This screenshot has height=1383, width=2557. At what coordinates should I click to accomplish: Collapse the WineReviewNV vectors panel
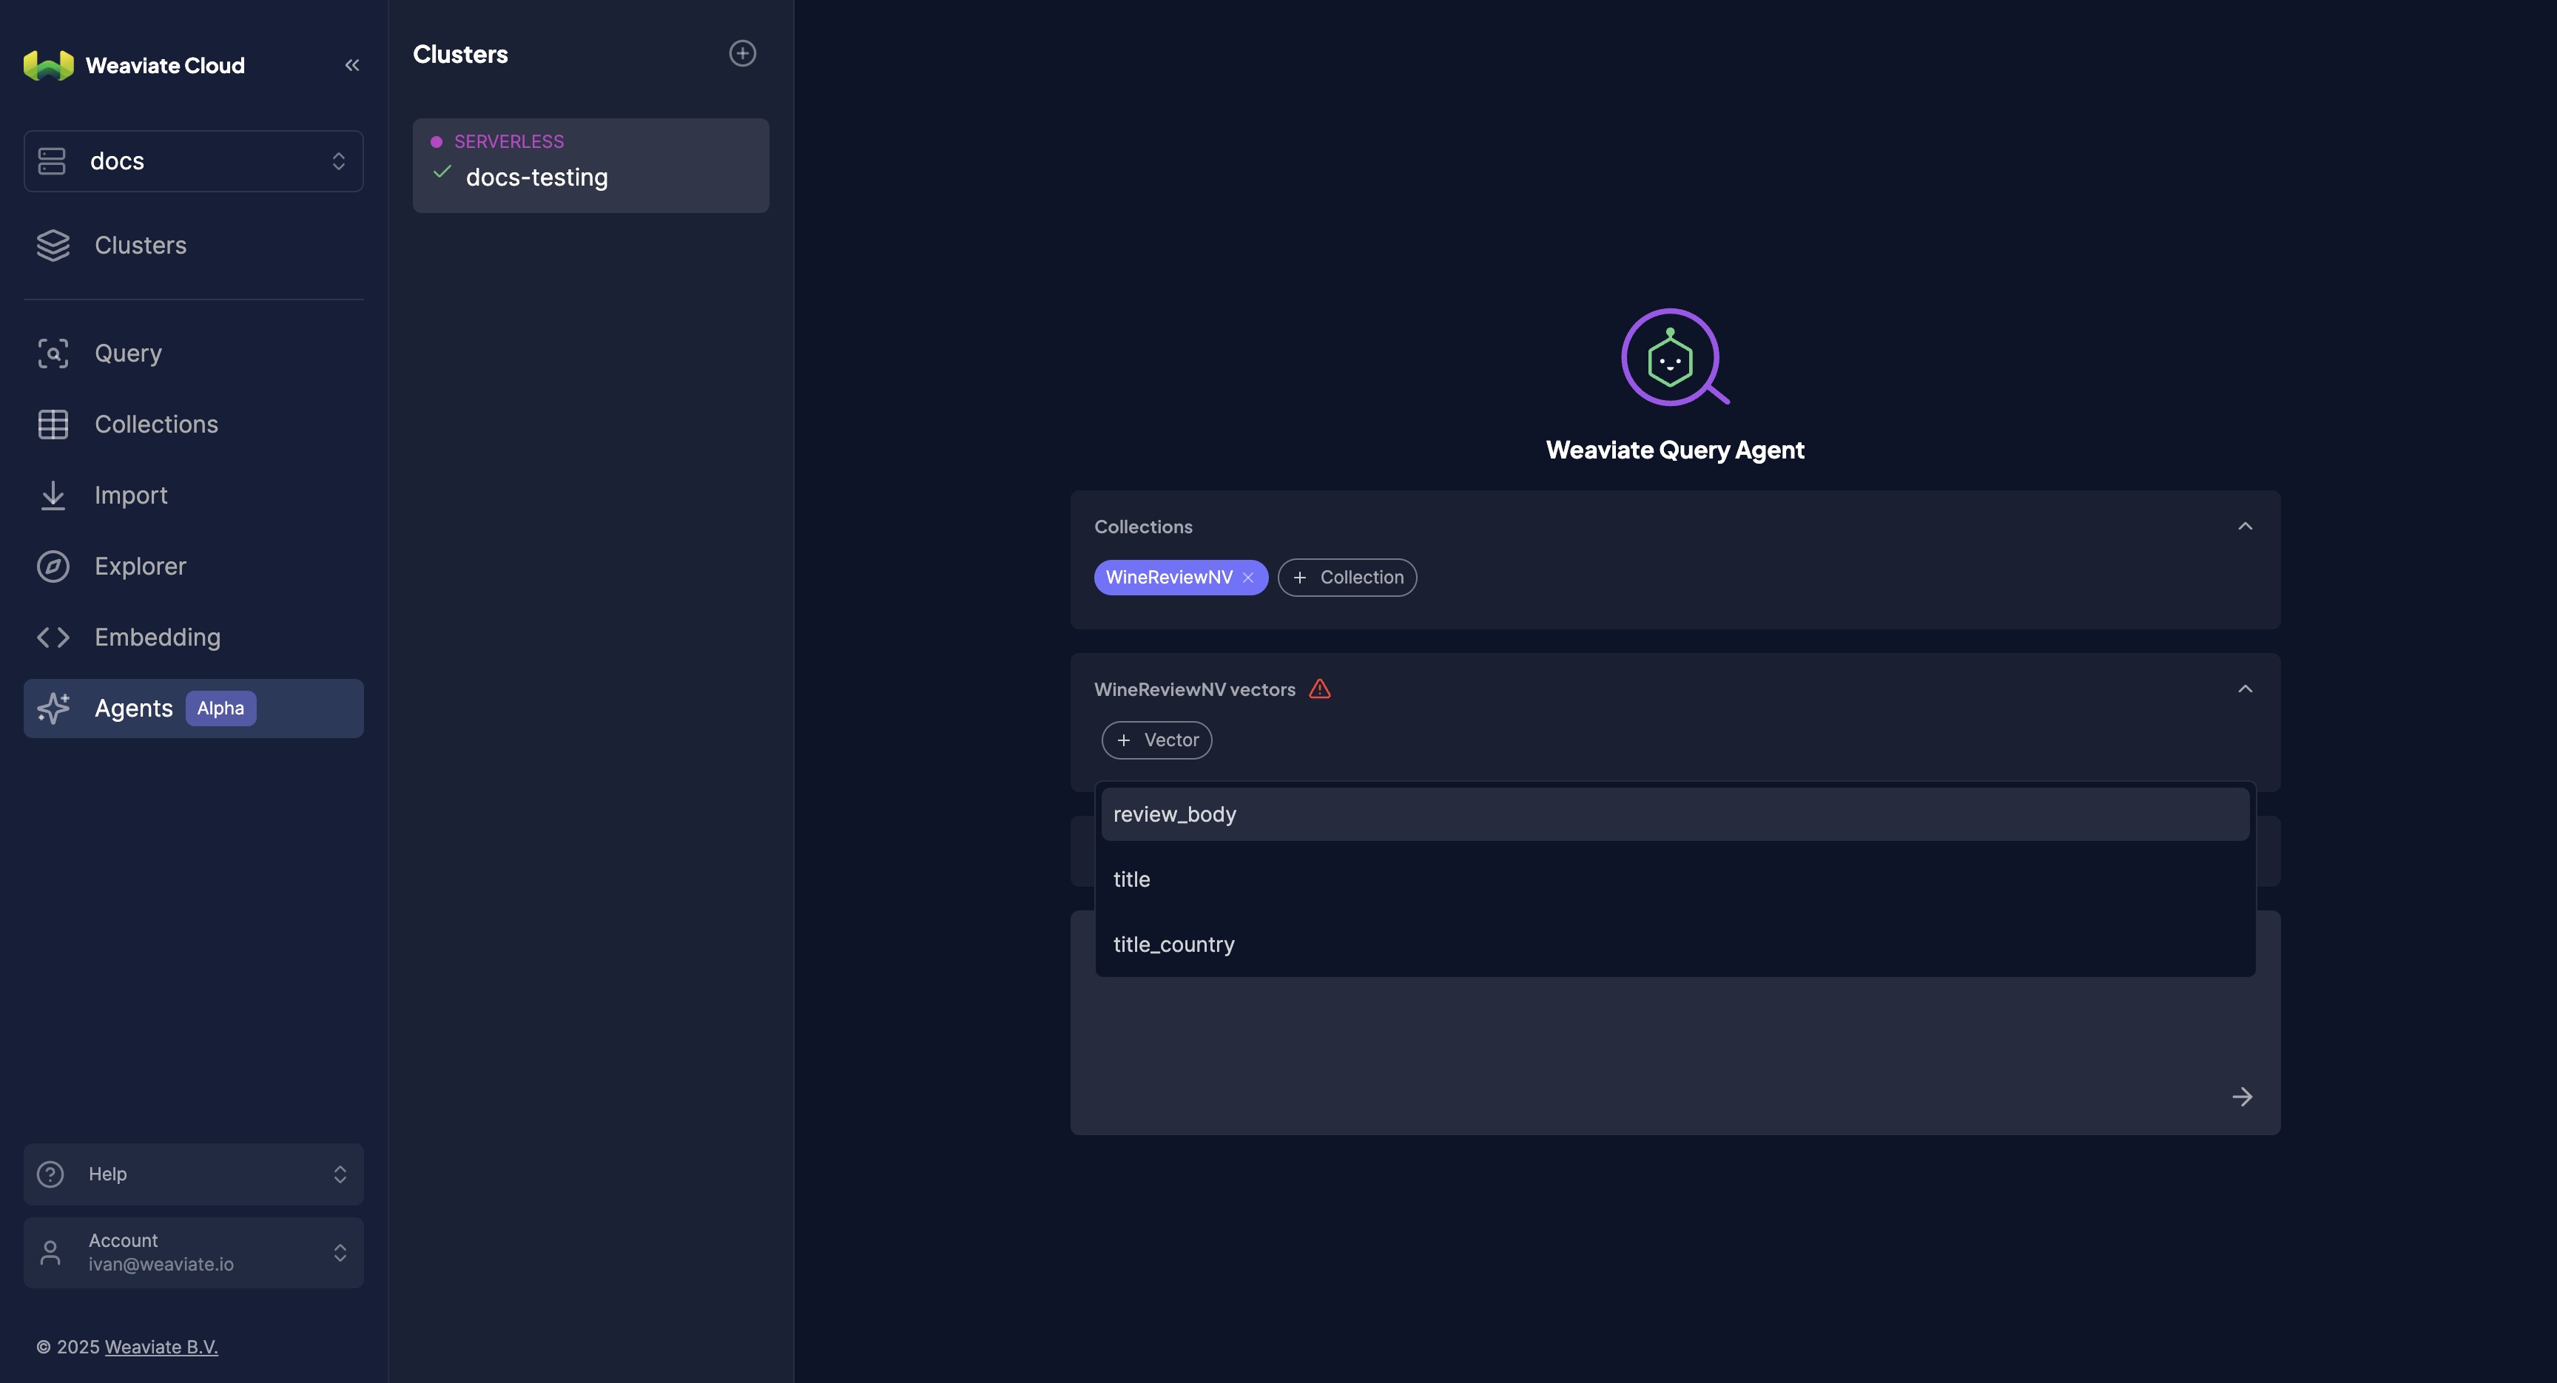point(2246,689)
